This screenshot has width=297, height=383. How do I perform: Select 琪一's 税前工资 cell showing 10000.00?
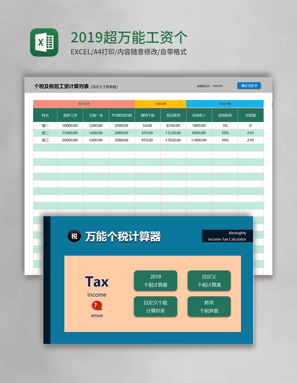(x=70, y=125)
